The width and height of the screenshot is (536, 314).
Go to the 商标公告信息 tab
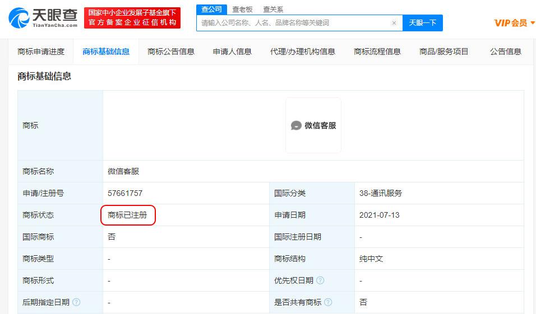[171, 51]
